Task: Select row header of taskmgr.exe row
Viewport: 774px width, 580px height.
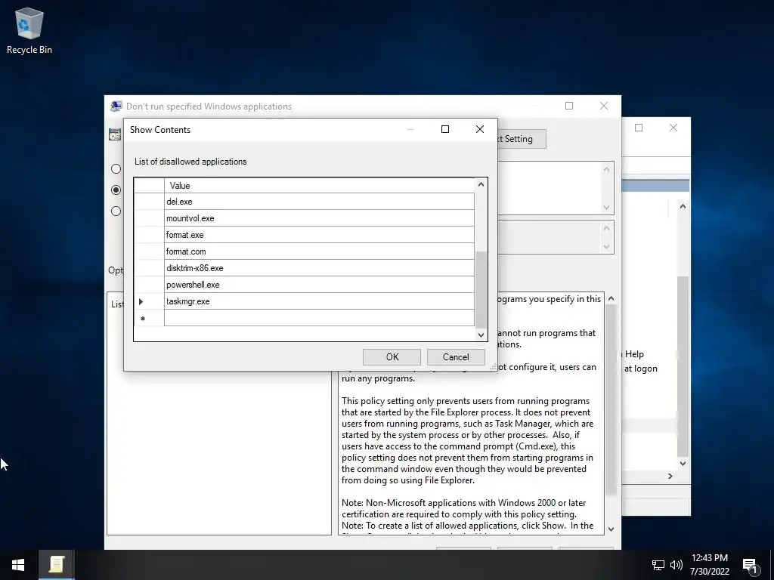Action: 149,301
